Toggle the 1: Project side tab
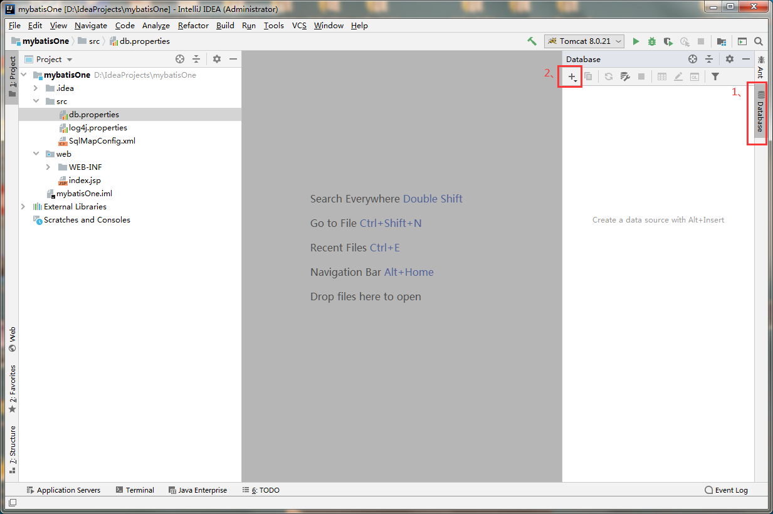Screen dimensions: 773x514 (x=12, y=76)
